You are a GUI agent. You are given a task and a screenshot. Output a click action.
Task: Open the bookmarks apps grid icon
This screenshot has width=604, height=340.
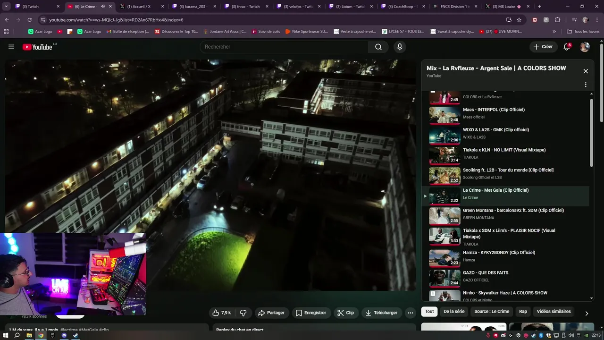pos(6,31)
